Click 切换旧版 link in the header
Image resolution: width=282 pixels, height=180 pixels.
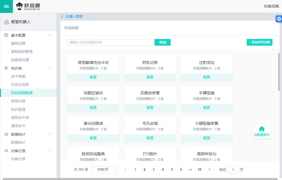tap(271, 6)
